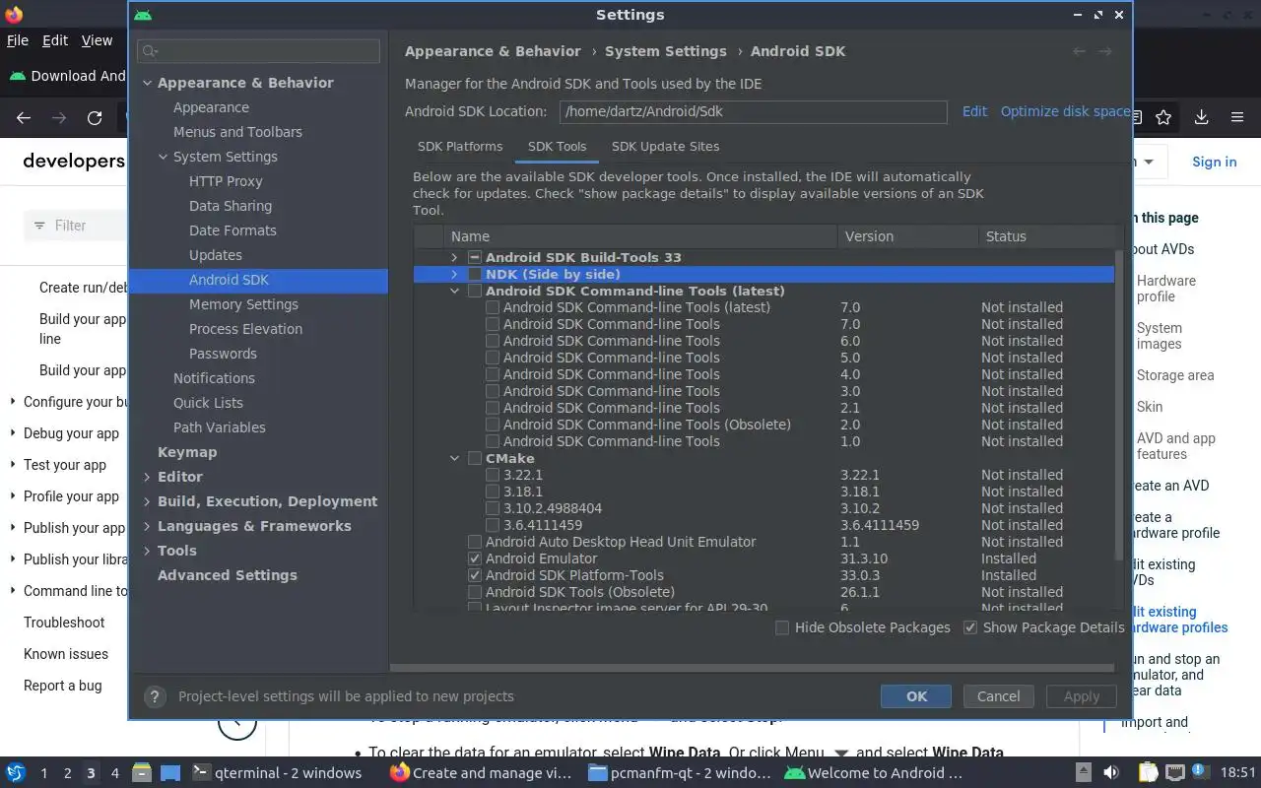The image size is (1261, 788).
Task: Click the Cancel button
Action: click(x=998, y=696)
